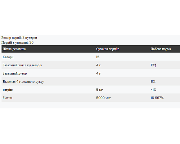The image size is (180, 144).
Task: Click the '15' calories value
Action: pyautogui.click(x=98, y=57)
